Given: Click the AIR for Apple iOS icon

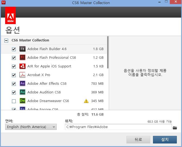Looking at the screenshot, I should [x=23, y=66].
